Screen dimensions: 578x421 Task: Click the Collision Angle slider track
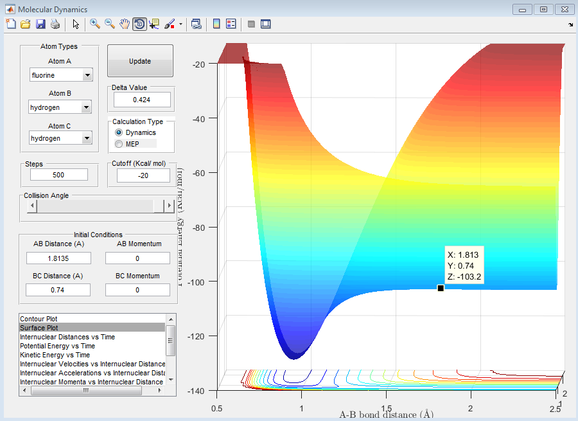click(x=96, y=206)
